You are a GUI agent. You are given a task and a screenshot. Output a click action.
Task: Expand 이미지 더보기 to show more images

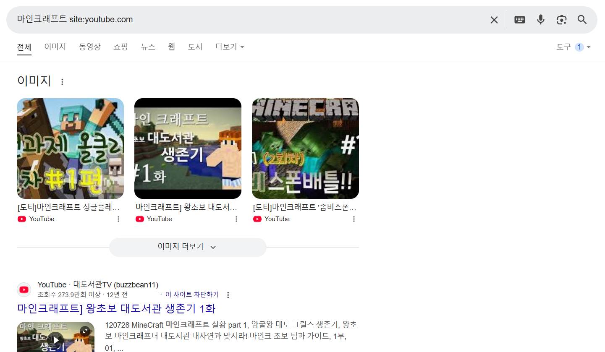188,247
